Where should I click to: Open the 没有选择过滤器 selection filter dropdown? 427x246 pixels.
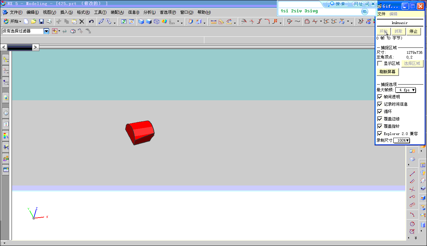point(46,31)
